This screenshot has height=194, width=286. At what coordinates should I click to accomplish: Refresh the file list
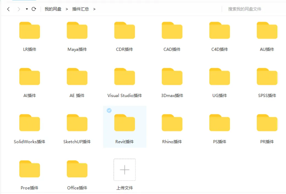coord(34,9)
